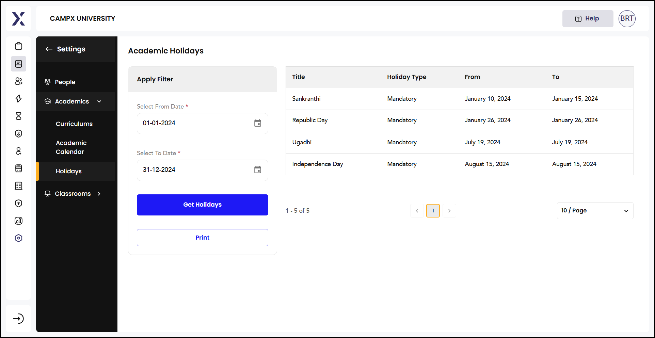This screenshot has height=338, width=655.
Task: Go to previous page arrow
Action: coord(417,211)
